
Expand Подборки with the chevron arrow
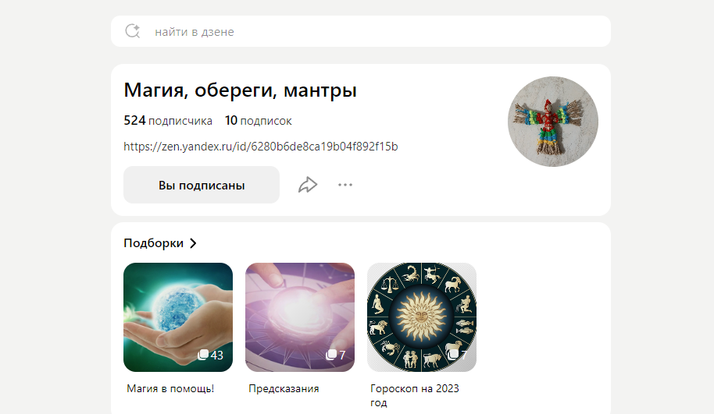(193, 243)
